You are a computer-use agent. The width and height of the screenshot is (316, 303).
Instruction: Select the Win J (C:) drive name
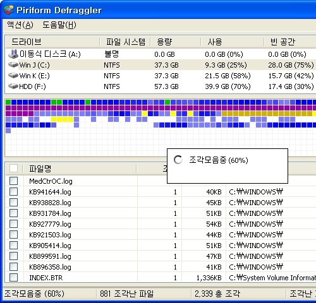coord(34,65)
